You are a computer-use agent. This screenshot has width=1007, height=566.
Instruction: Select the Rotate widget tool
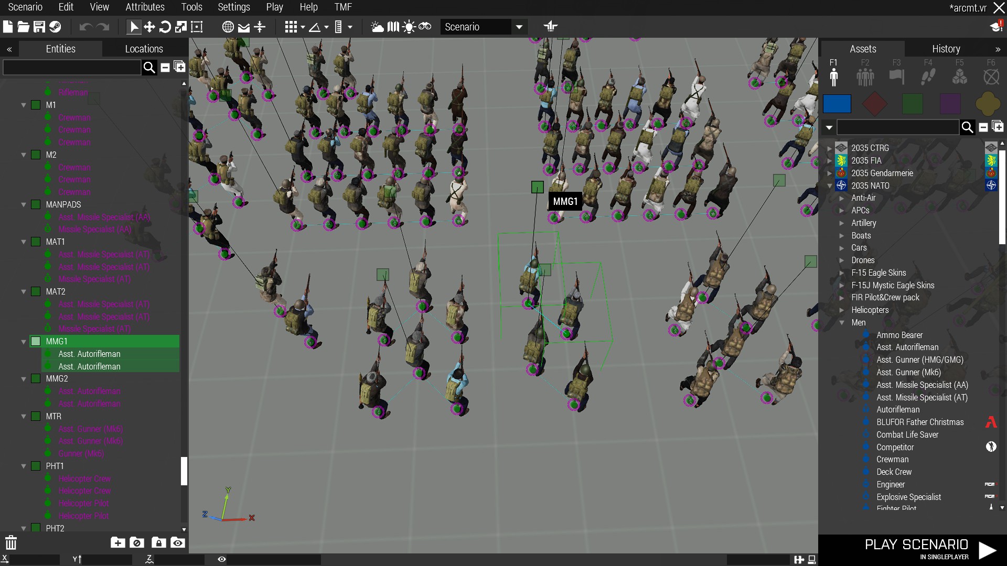(165, 27)
